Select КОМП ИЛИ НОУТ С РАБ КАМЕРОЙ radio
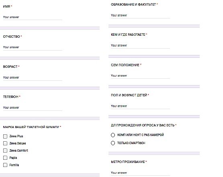Image resolution: width=223 pixels, height=177 pixels. click(113, 135)
